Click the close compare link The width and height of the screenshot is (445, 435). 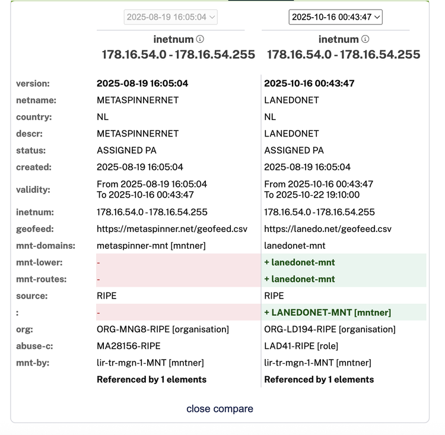click(220, 409)
